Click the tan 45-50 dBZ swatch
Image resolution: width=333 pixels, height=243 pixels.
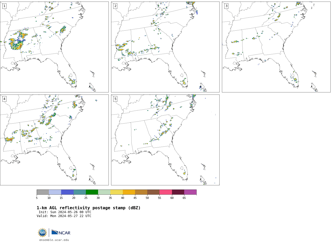141,192
